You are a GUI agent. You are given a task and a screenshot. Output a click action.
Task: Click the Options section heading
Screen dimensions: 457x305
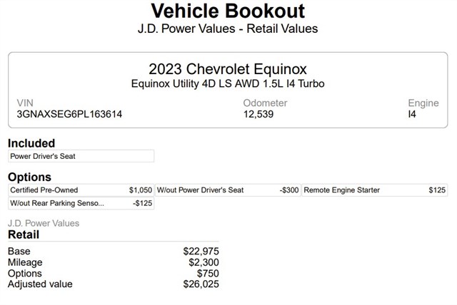pos(29,177)
